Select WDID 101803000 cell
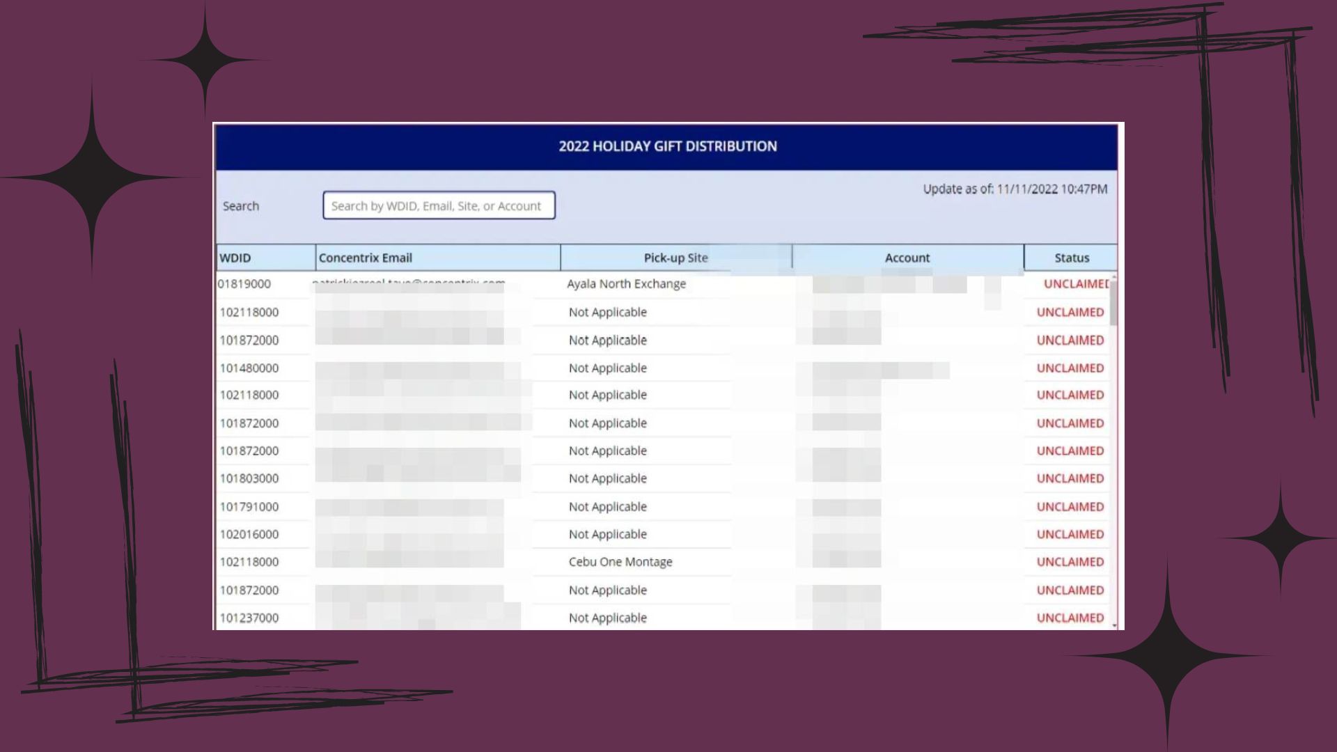Screen dimensions: 1337x752 coord(249,478)
